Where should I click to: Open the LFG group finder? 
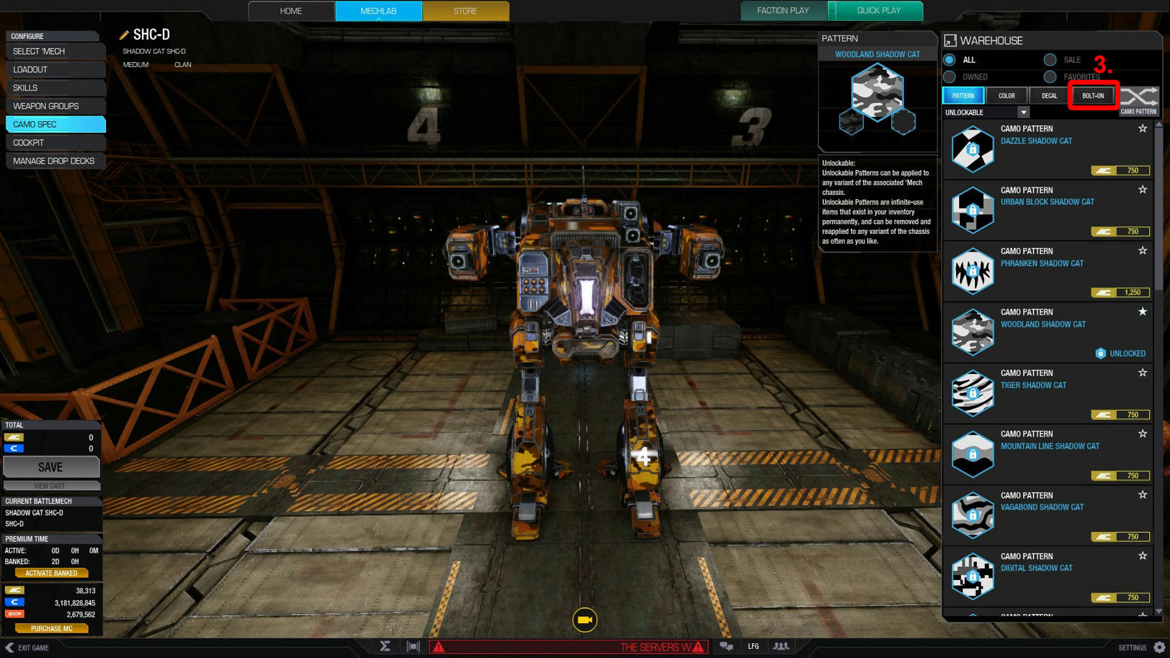tap(754, 646)
